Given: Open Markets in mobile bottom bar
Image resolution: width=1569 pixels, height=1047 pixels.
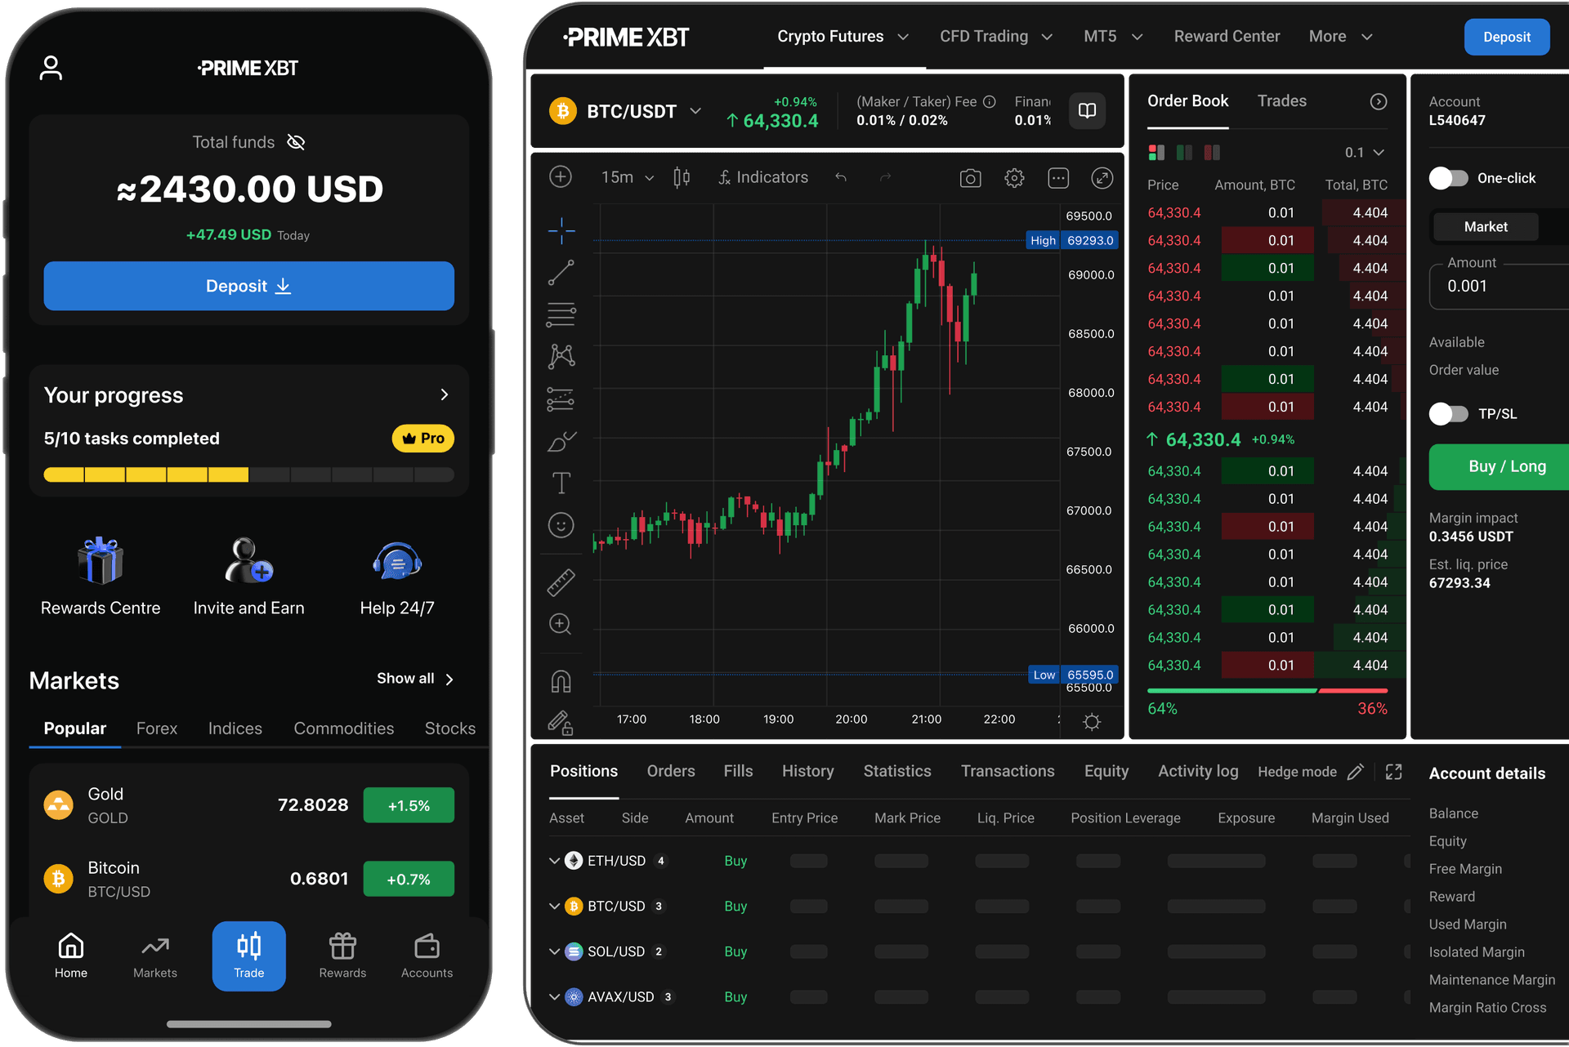Looking at the screenshot, I should click(155, 956).
